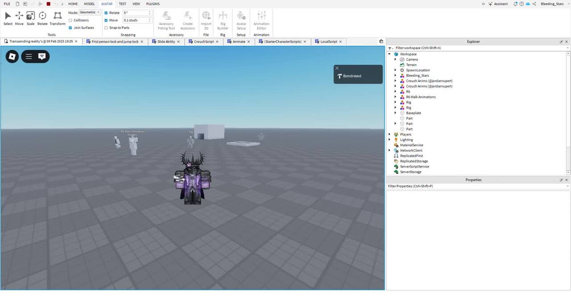The image size is (571, 300).
Task: Toggle the Rotate snapping checkbox
Action: tap(106, 13)
